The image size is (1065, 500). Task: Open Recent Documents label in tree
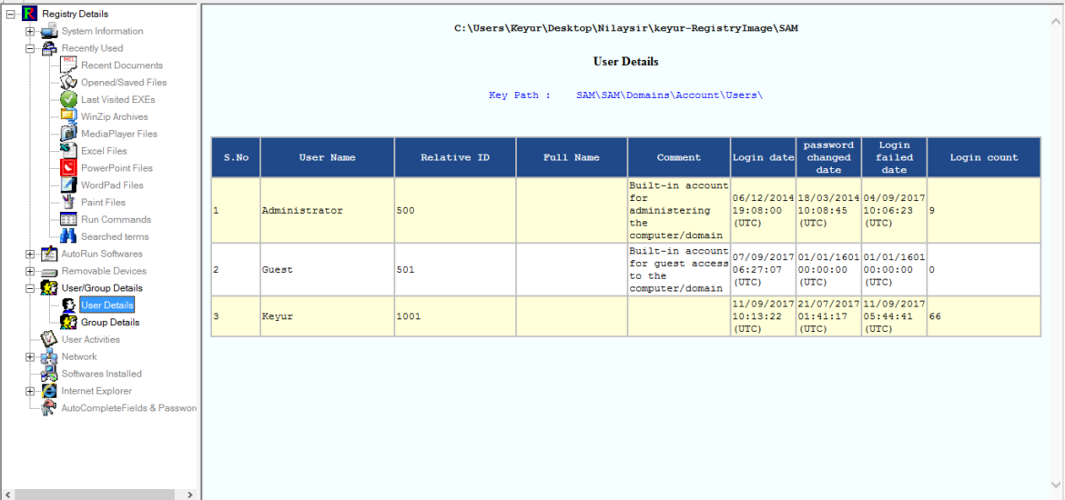(122, 65)
